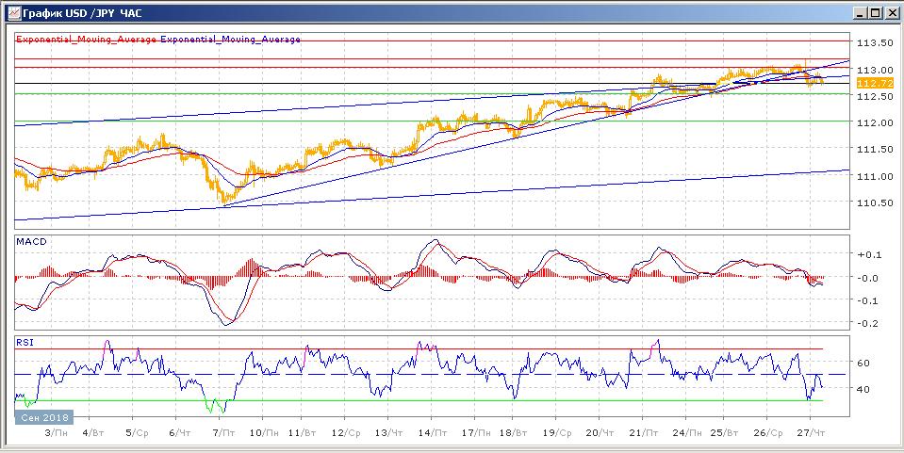The image size is (904, 453).
Task: Click the 20/Чт date label
Action: [600, 431]
